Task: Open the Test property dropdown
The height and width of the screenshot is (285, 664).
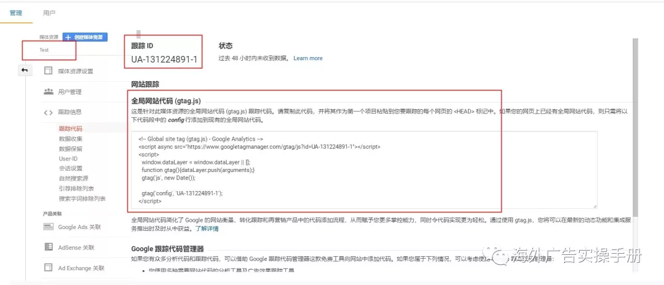Action: tap(49, 50)
